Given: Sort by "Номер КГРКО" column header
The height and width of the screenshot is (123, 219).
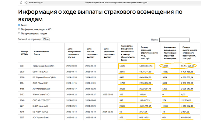Looking at the screenshot, I should [25, 52].
